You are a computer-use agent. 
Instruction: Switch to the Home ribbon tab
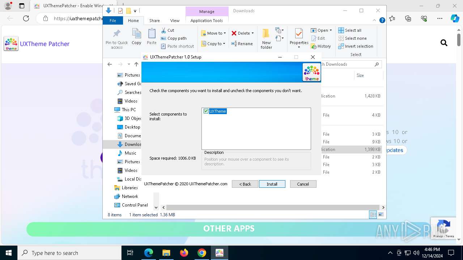(133, 21)
